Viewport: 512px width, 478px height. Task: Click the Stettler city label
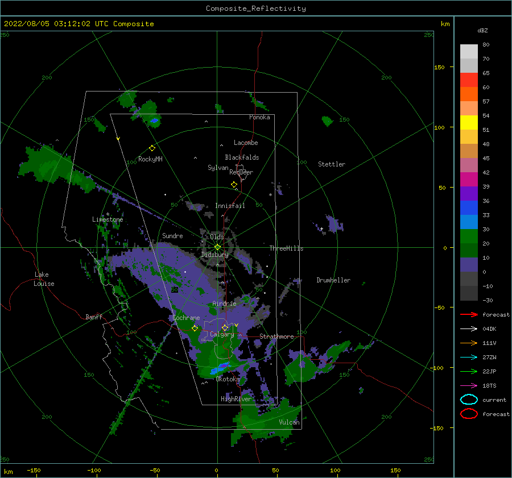point(332,164)
